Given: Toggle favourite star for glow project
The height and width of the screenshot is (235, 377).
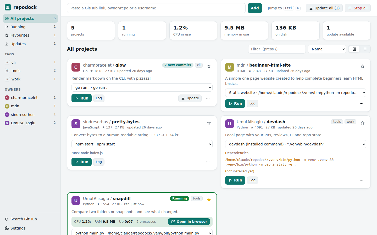Looking at the screenshot, I should 209,66.
